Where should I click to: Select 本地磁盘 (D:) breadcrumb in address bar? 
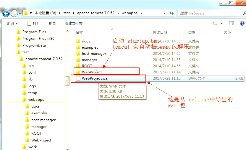(x=45, y=13)
